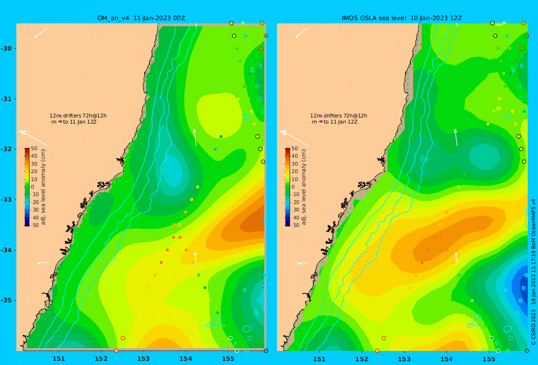This screenshot has width=538, height=365.
Task: Click the 0 tick on the OM_an_v4 colorbar
Action: click(33, 187)
